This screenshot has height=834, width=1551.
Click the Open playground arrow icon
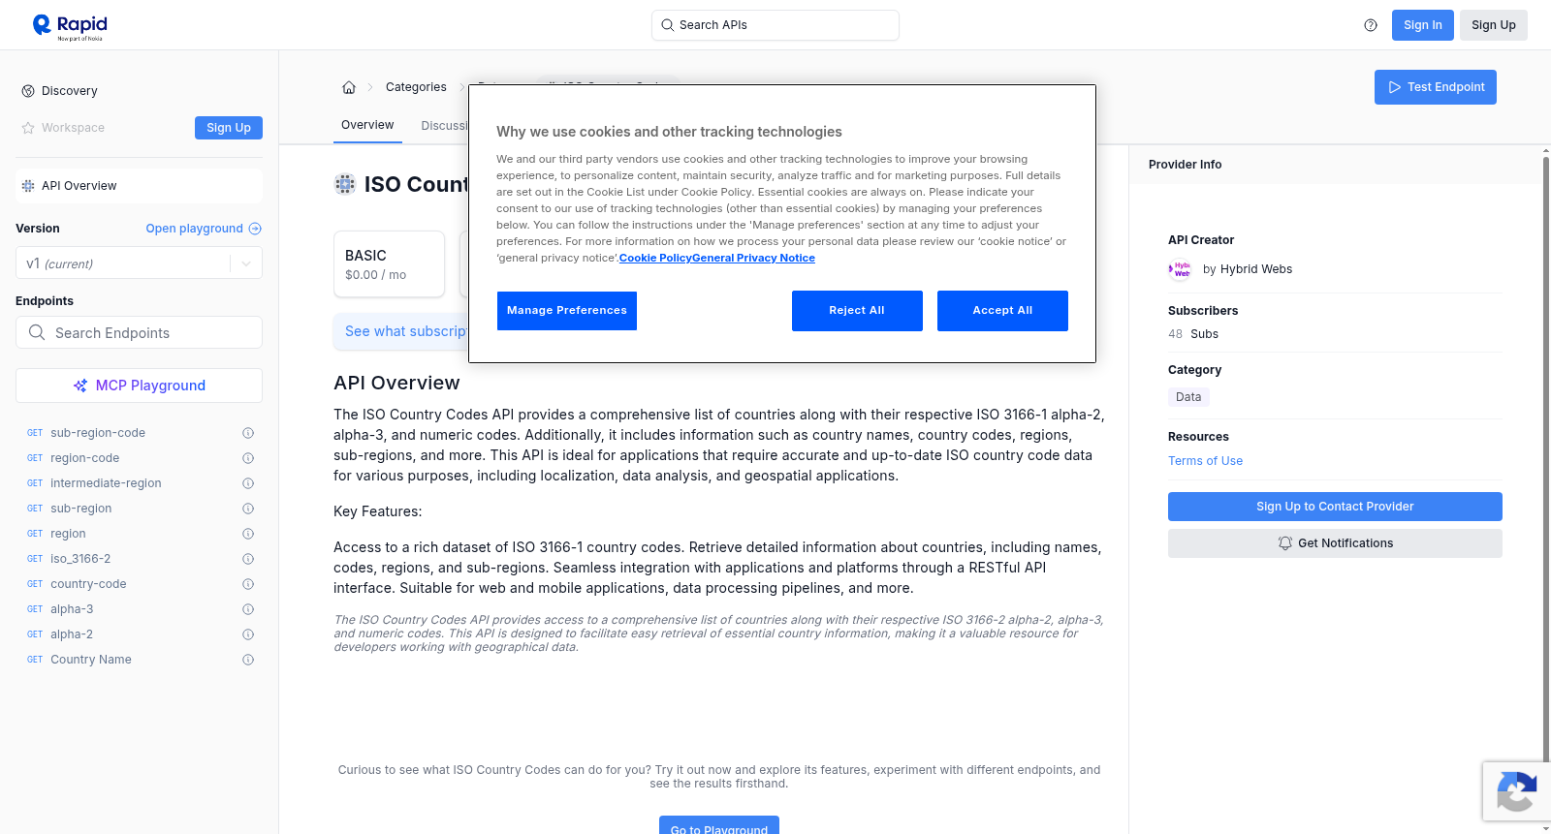(255, 229)
